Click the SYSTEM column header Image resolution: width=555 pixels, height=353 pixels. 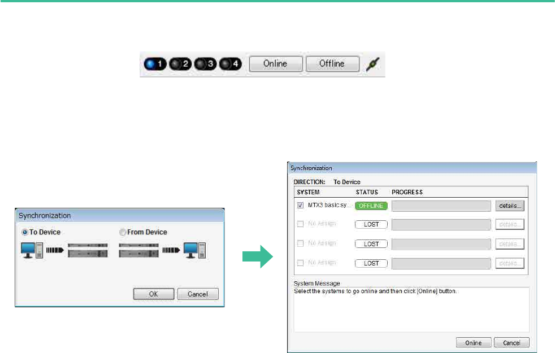click(308, 193)
